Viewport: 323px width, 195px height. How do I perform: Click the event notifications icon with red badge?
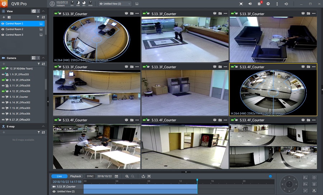259,4
